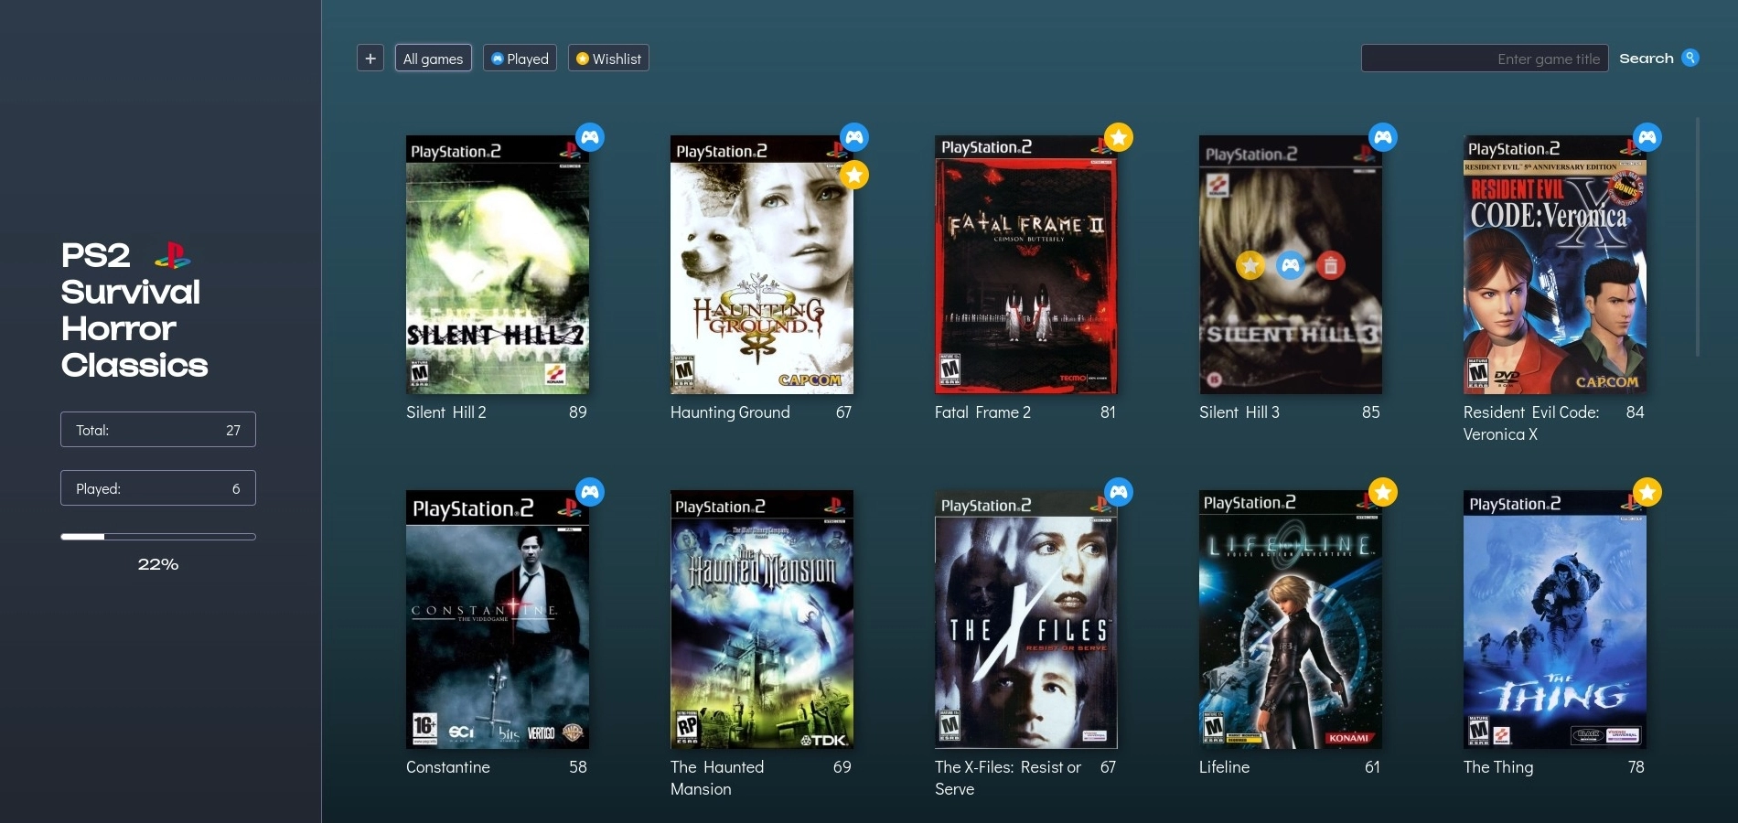Click The Thing title text

[x=1498, y=767]
